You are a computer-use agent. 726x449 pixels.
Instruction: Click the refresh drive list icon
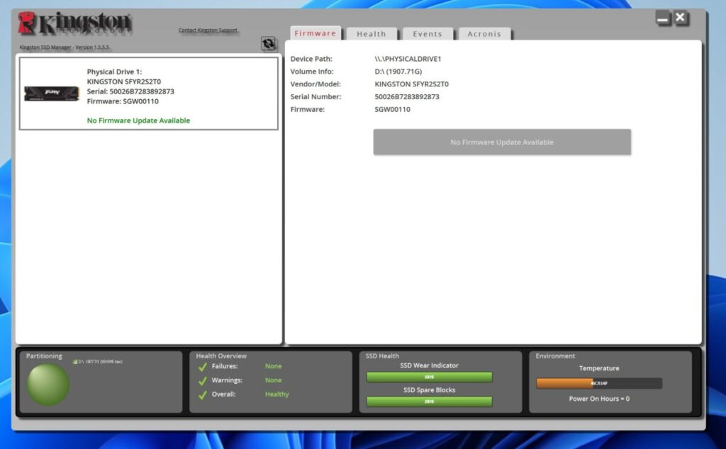tap(268, 43)
